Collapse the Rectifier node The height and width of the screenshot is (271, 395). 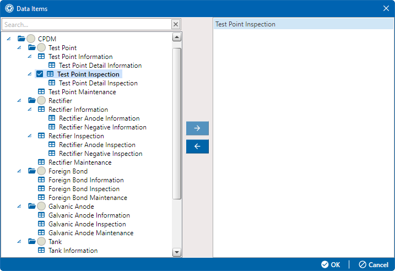19,100
